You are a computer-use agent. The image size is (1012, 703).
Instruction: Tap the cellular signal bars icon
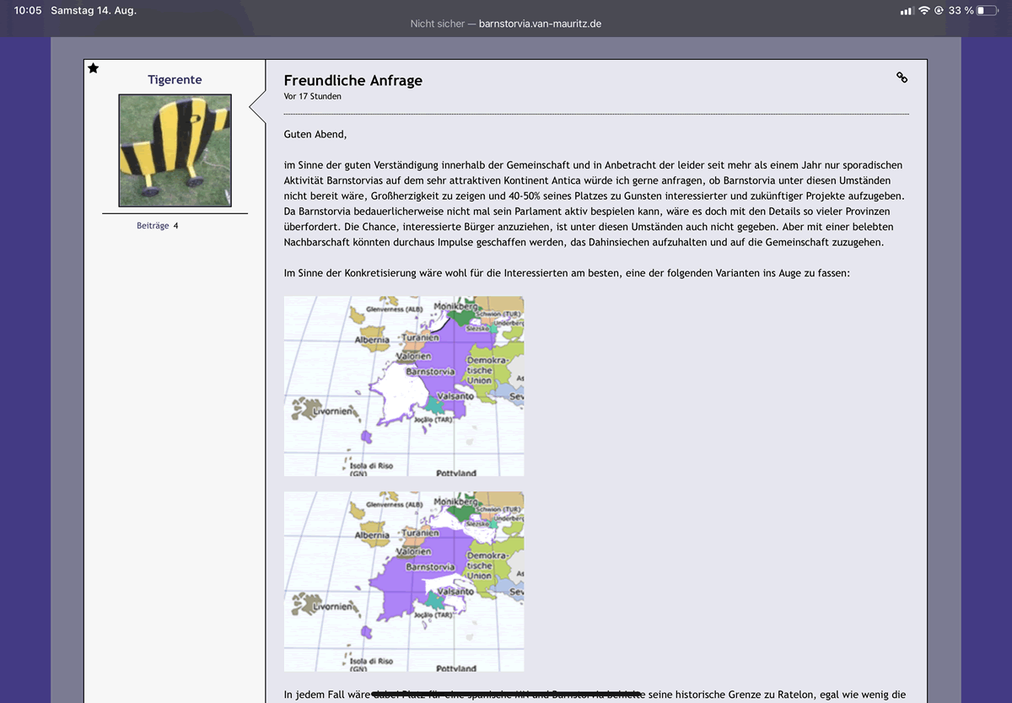pos(907,11)
